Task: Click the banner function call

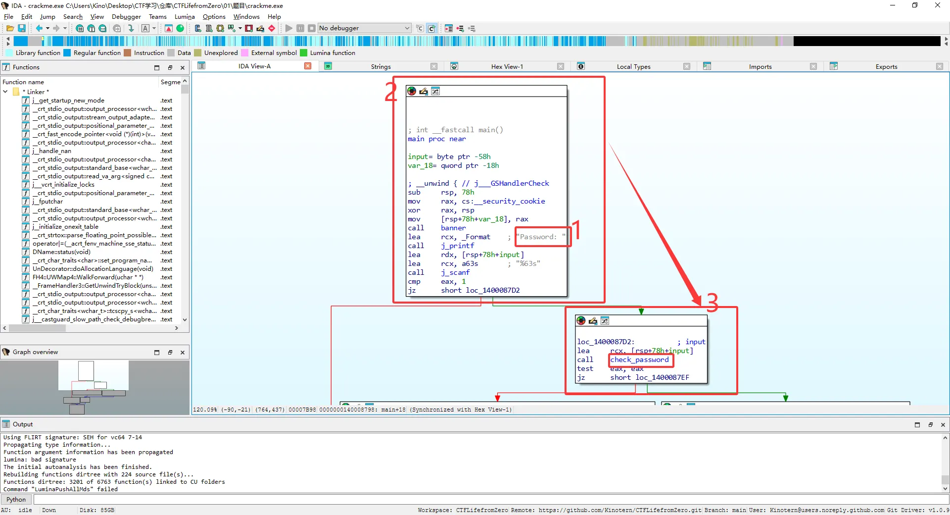Action: [453, 228]
